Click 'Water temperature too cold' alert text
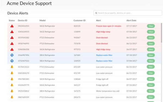Image resolution: width=163 pixels, height=102 pixels. 108,91
